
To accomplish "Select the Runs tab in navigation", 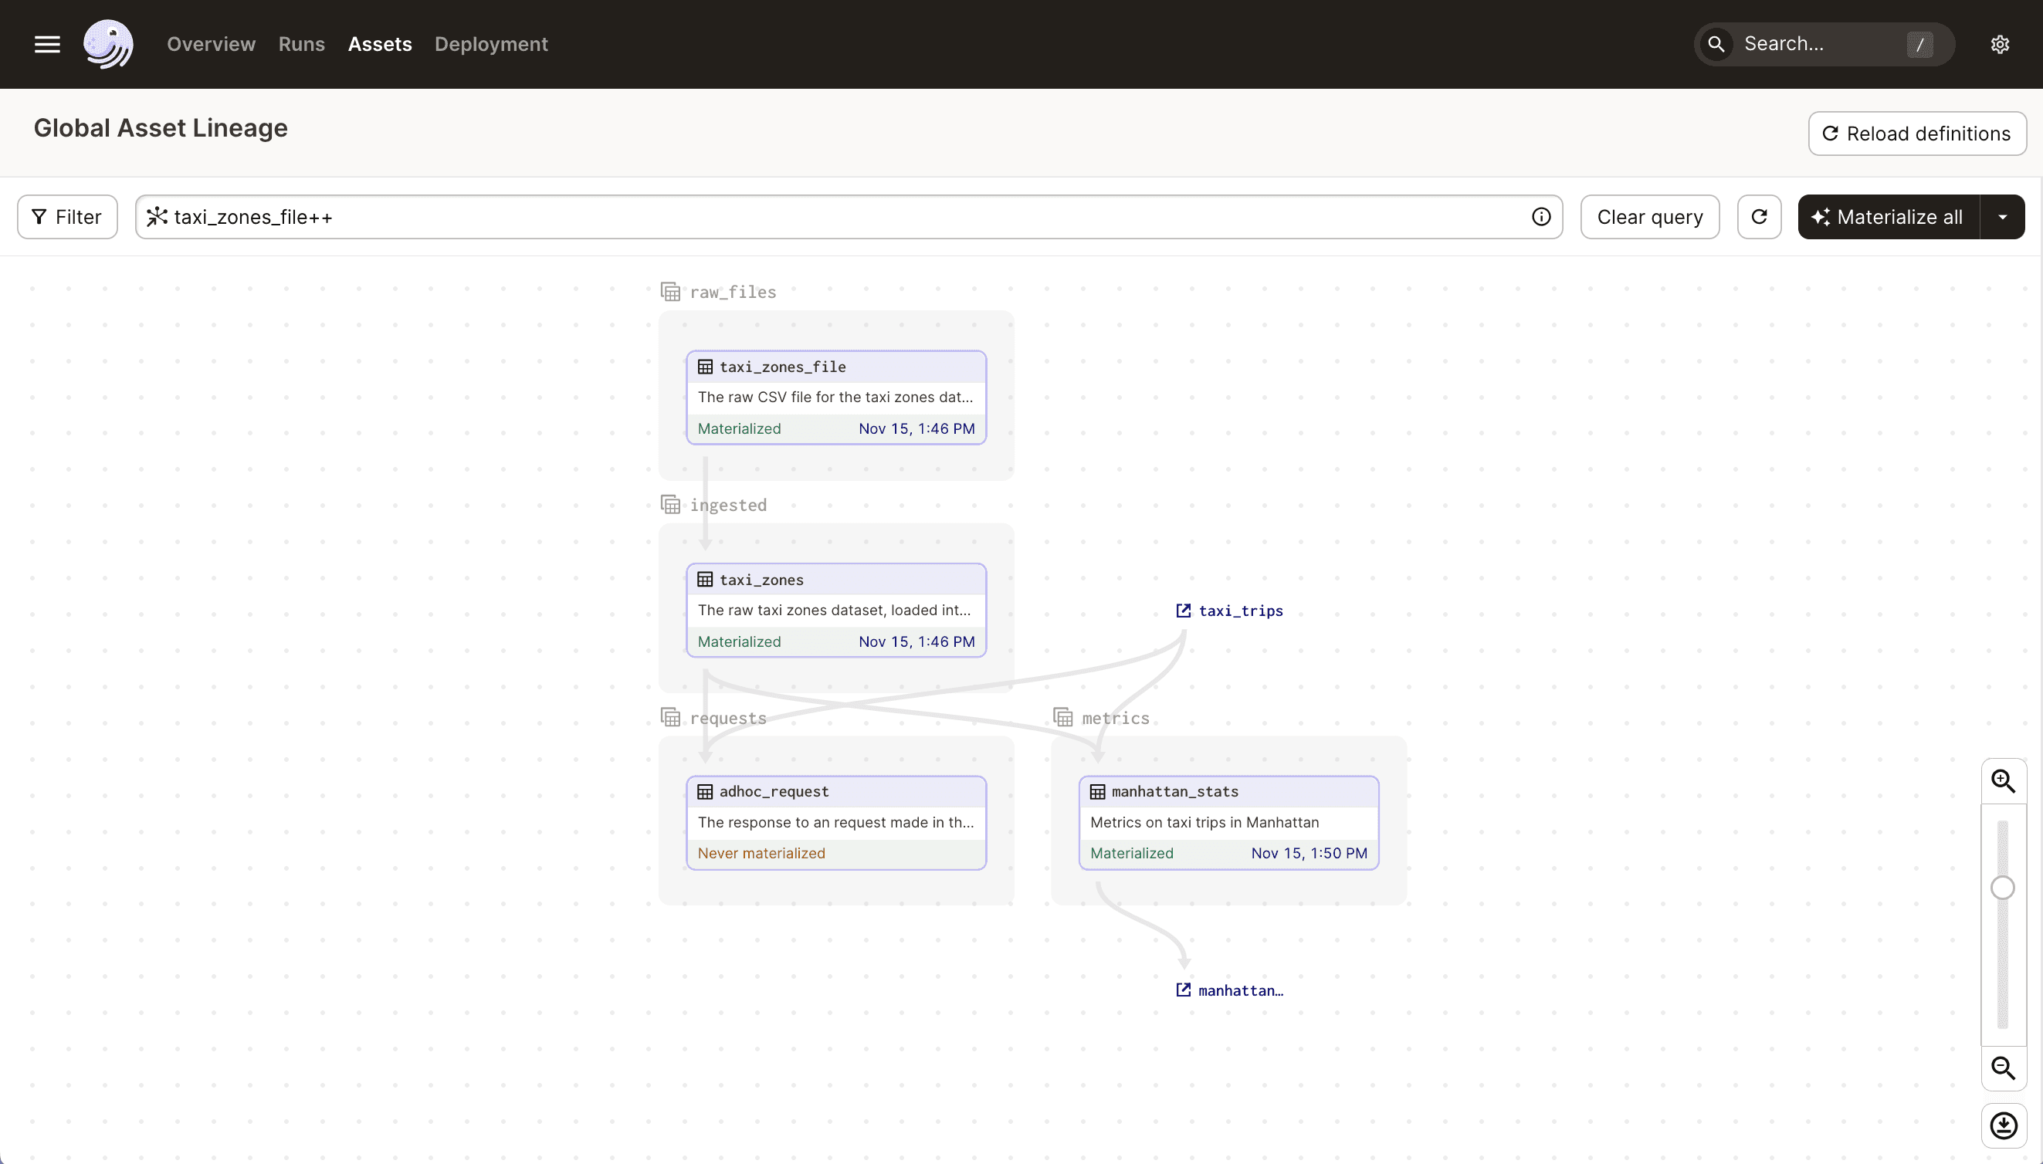I will point(300,43).
